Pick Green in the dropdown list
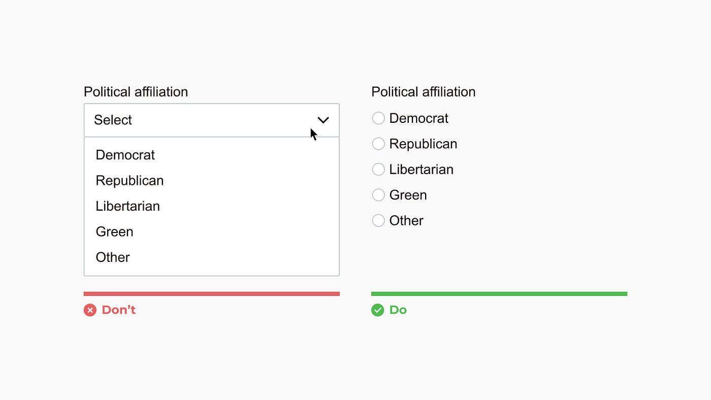Image resolution: width=711 pixels, height=400 pixels. coord(211,231)
